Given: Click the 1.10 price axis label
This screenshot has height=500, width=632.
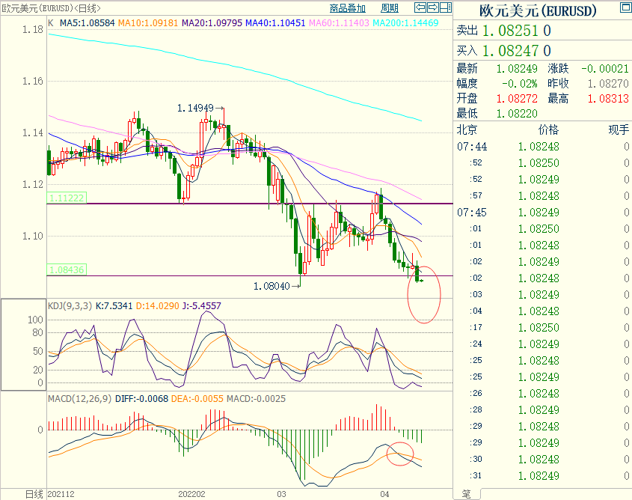Looking at the screenshot, I should pos(33,236).
